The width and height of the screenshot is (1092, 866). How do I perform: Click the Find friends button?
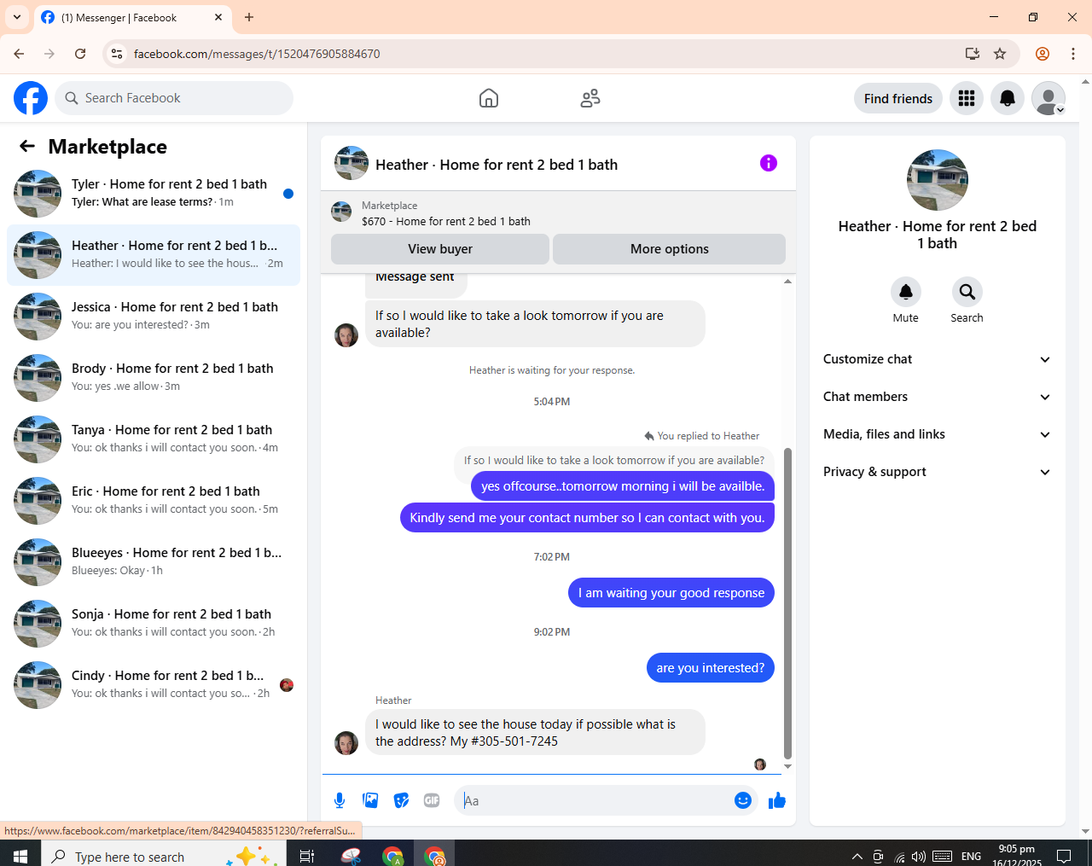tap(898, 98)
